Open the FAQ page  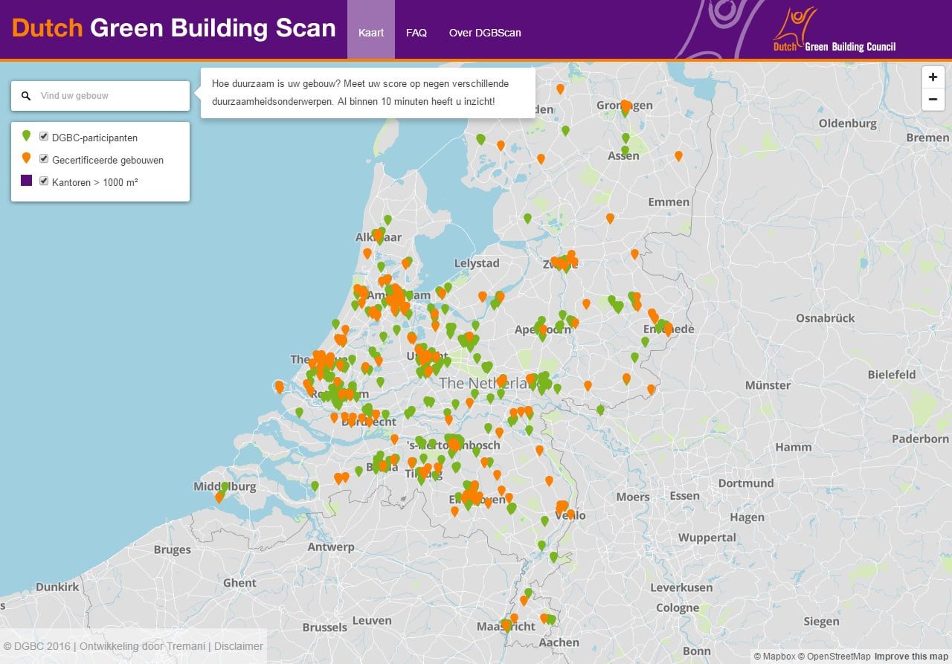click(416, 33)
